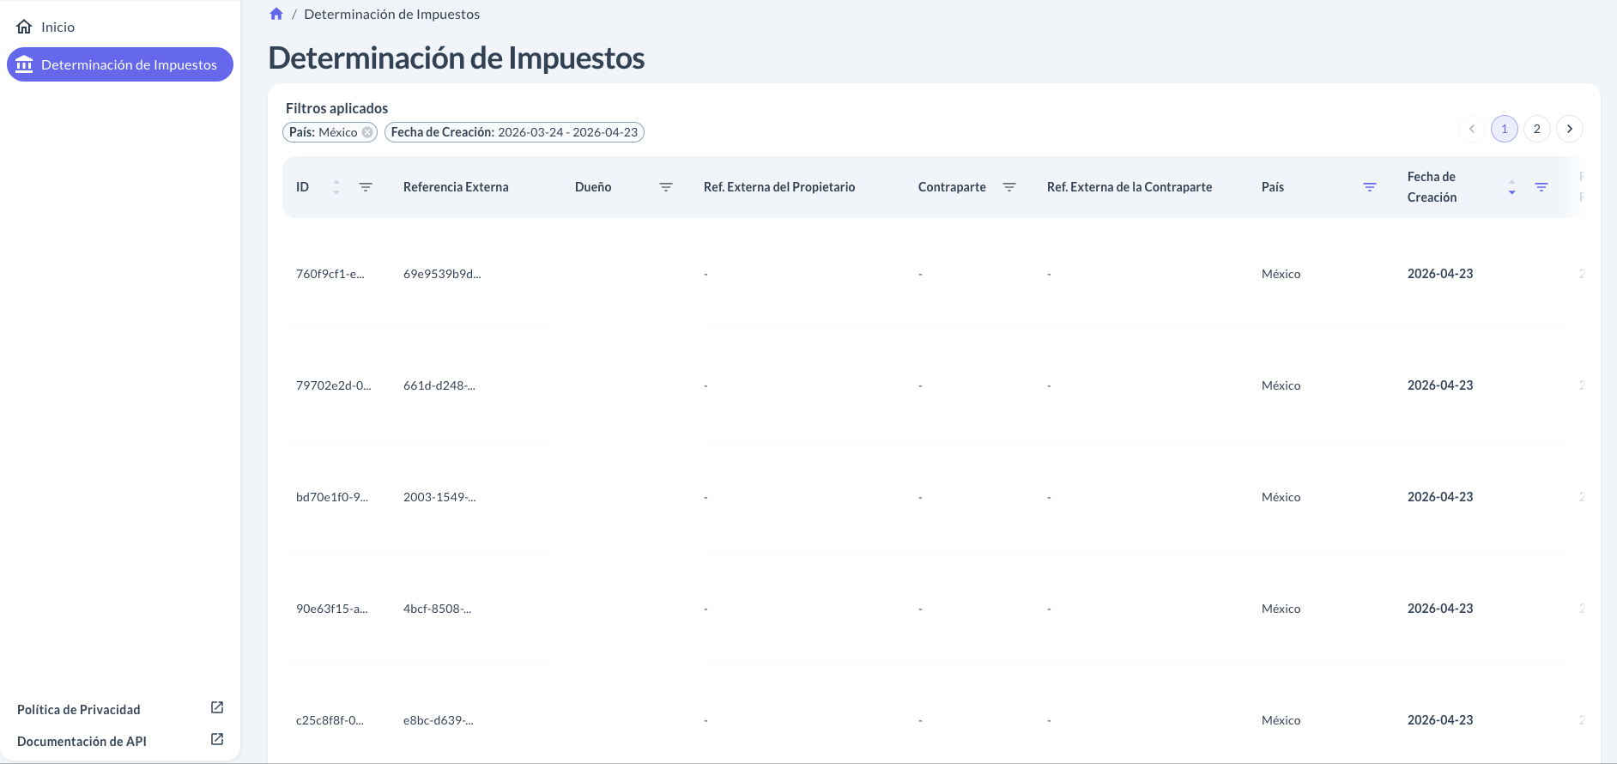The width and height of the screenshot is (1617, 764).
Task: Click external reference 661d-d248-...
Action: pyautogui.click(x=439, y=385)
